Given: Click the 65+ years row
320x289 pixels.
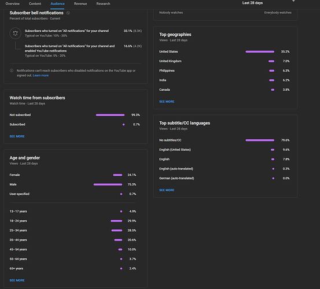Looking at the screenshot, I should (x=73, y=268).
